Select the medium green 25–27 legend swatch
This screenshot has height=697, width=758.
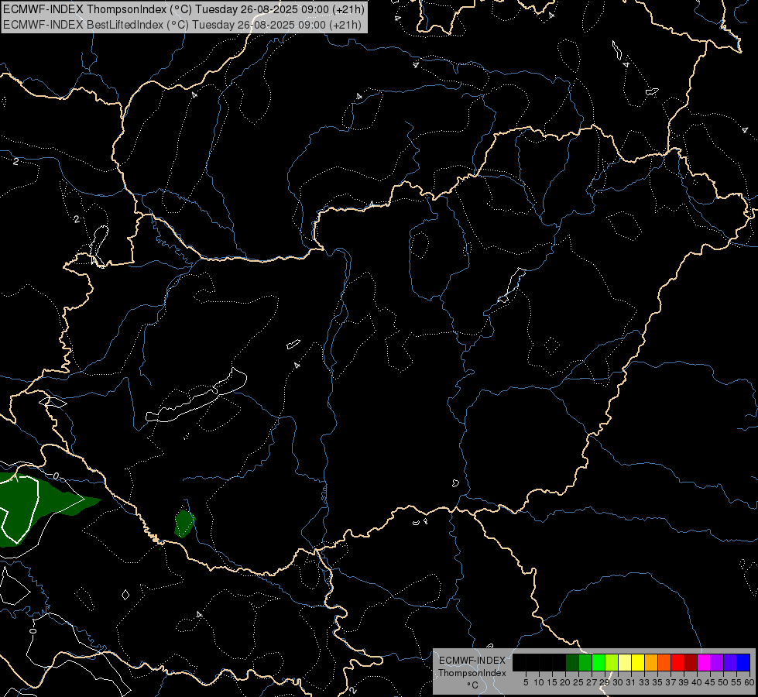pyautogui.click(x=585, y=662)
